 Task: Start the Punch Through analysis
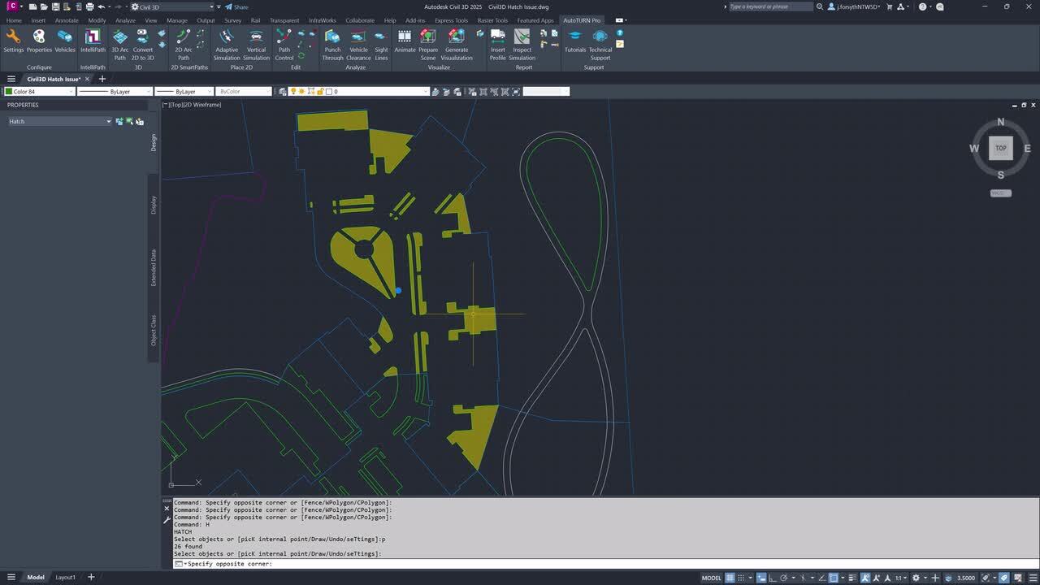(332, 45)
